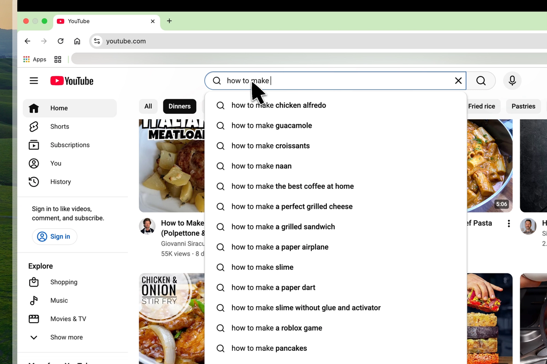Switch to the Dinners filter chip

click(x=179, y=106)
